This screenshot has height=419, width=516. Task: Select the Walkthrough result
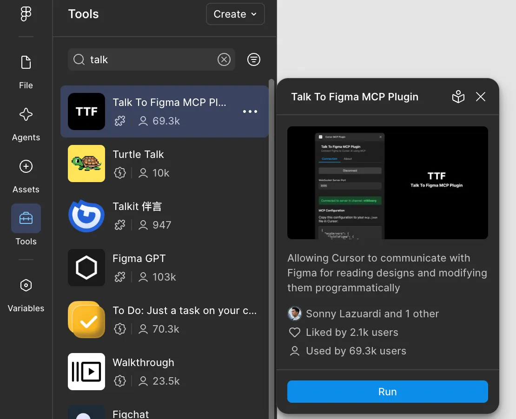[x=165, y=371]
